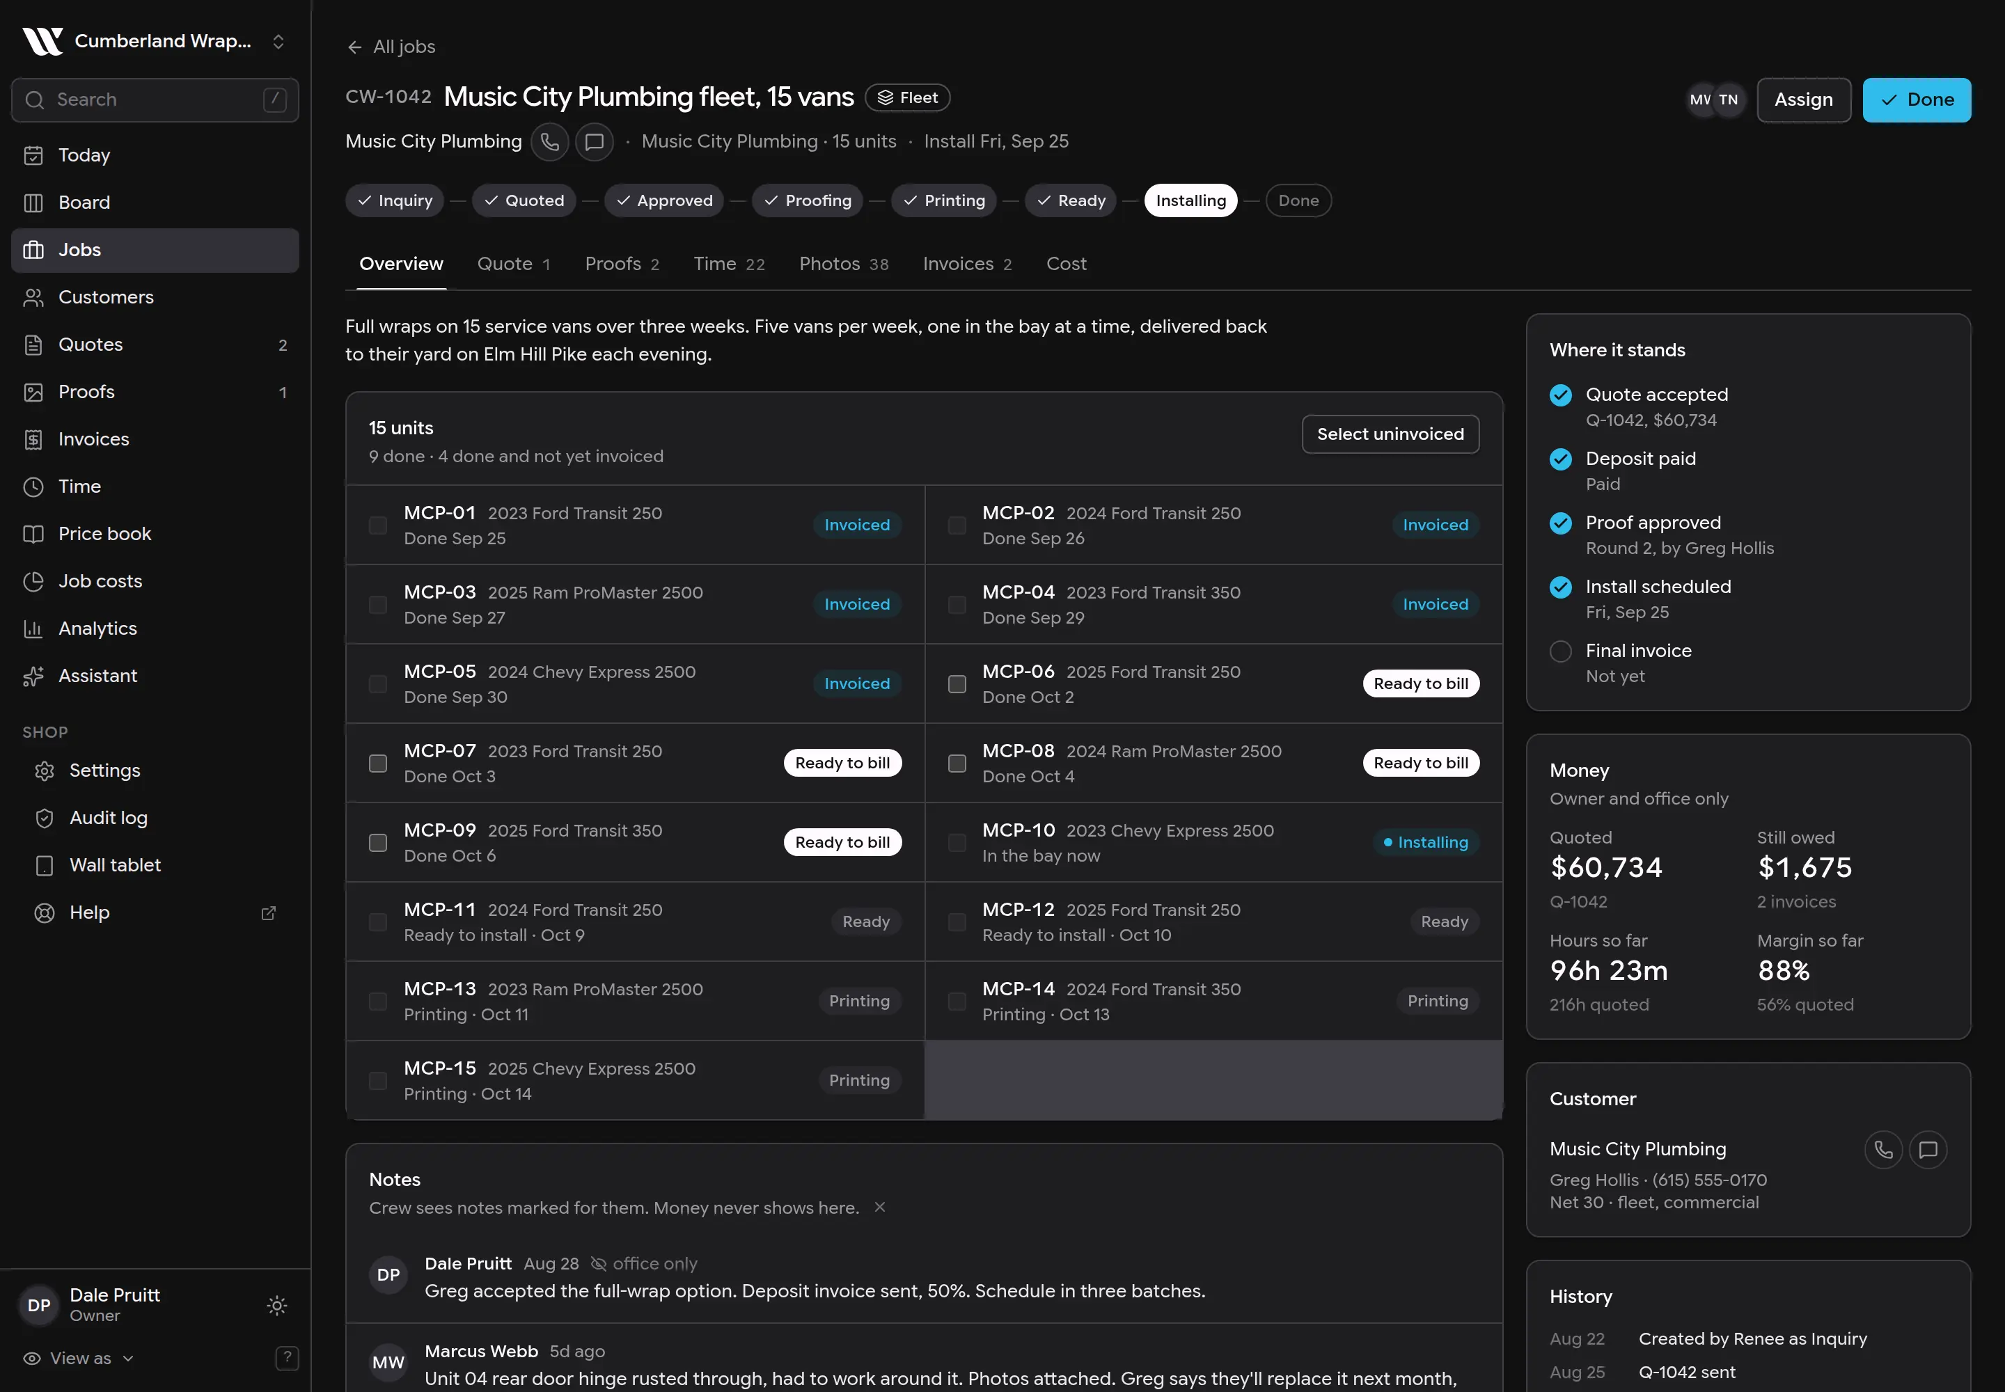
Task: Open the Board view
Action: (x=155, y=203)
